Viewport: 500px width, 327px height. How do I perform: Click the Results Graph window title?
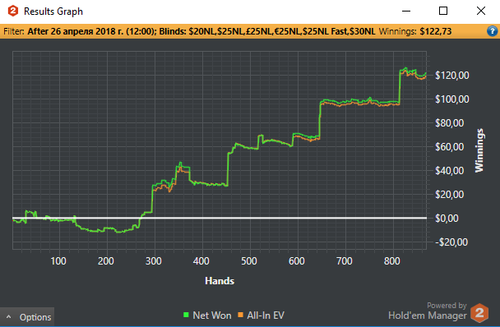[53, 12]
